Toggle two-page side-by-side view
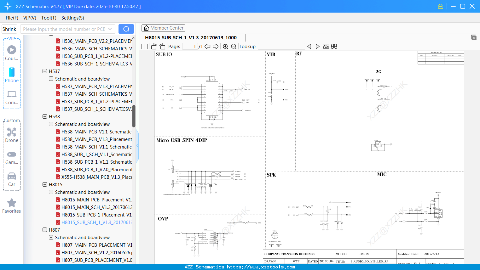The image size is (480, 270). [144, 46]
